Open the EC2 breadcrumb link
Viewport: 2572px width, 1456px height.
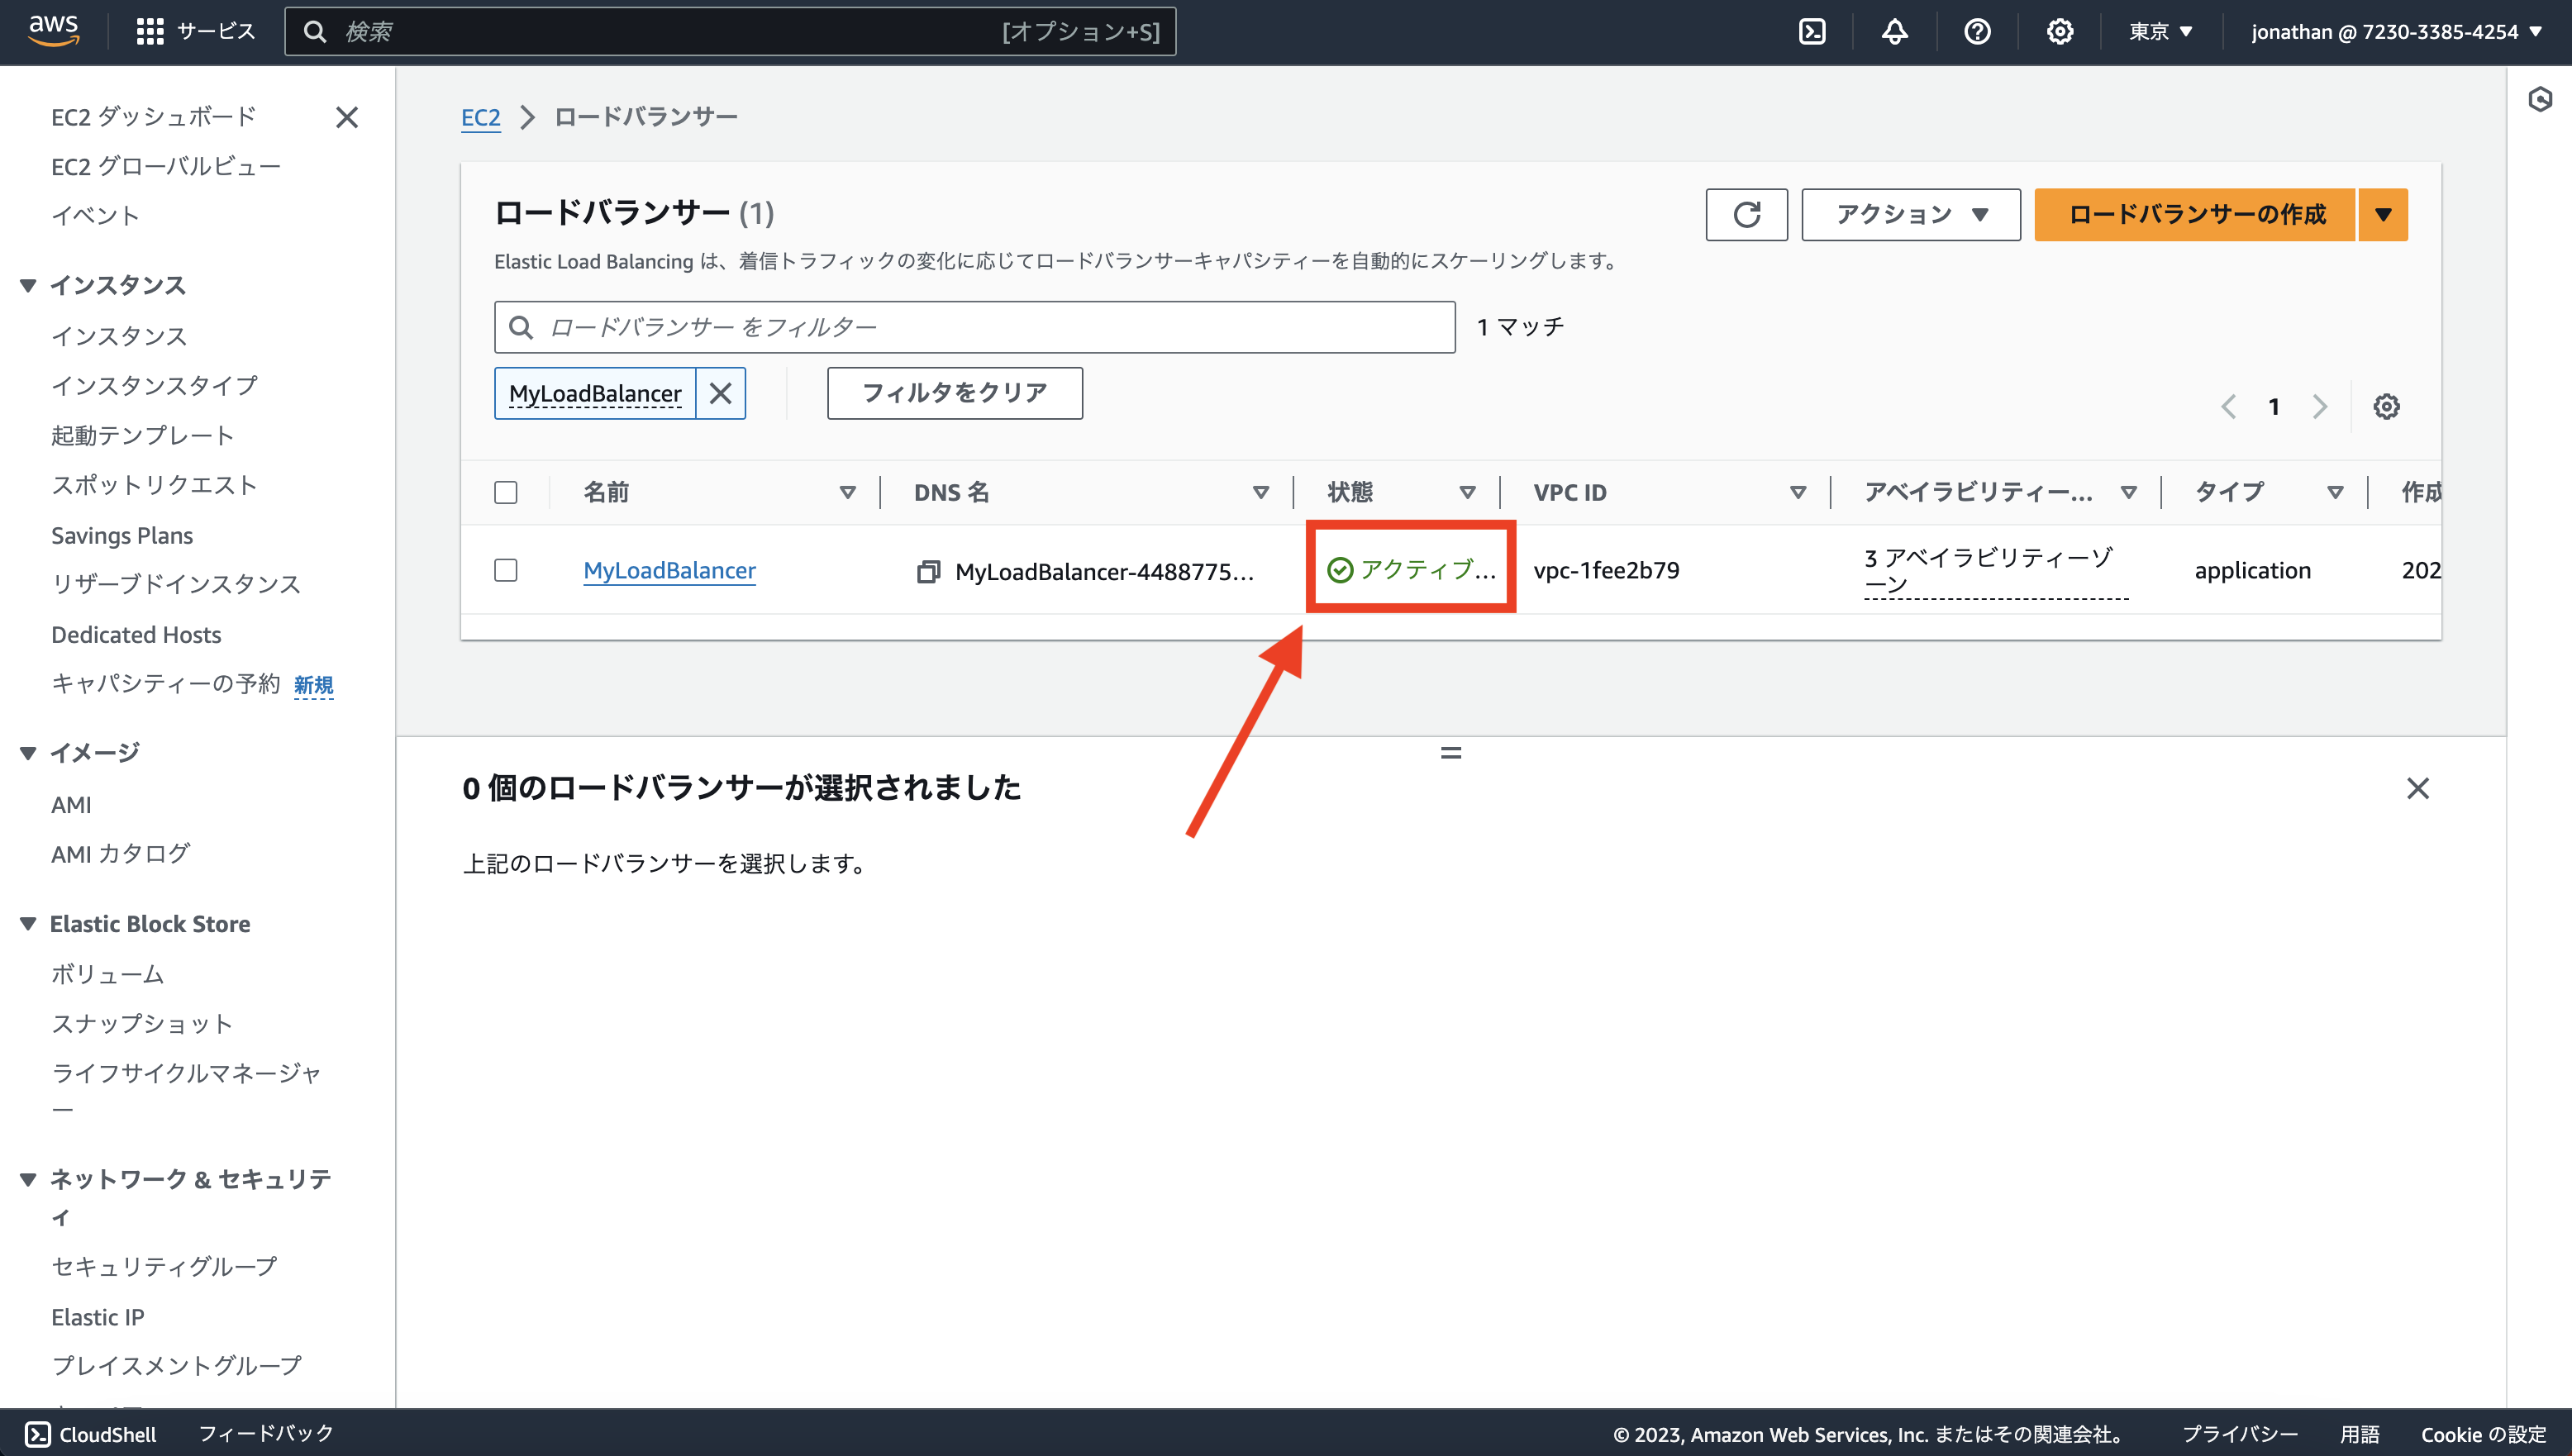coord(481,116)
